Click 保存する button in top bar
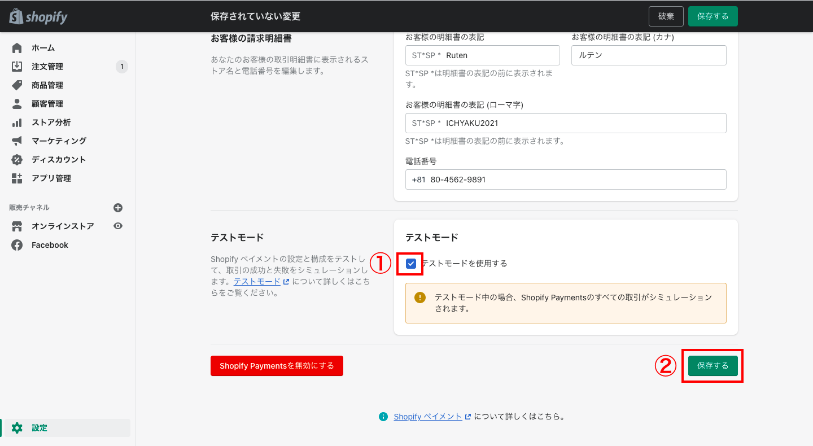 713,16
